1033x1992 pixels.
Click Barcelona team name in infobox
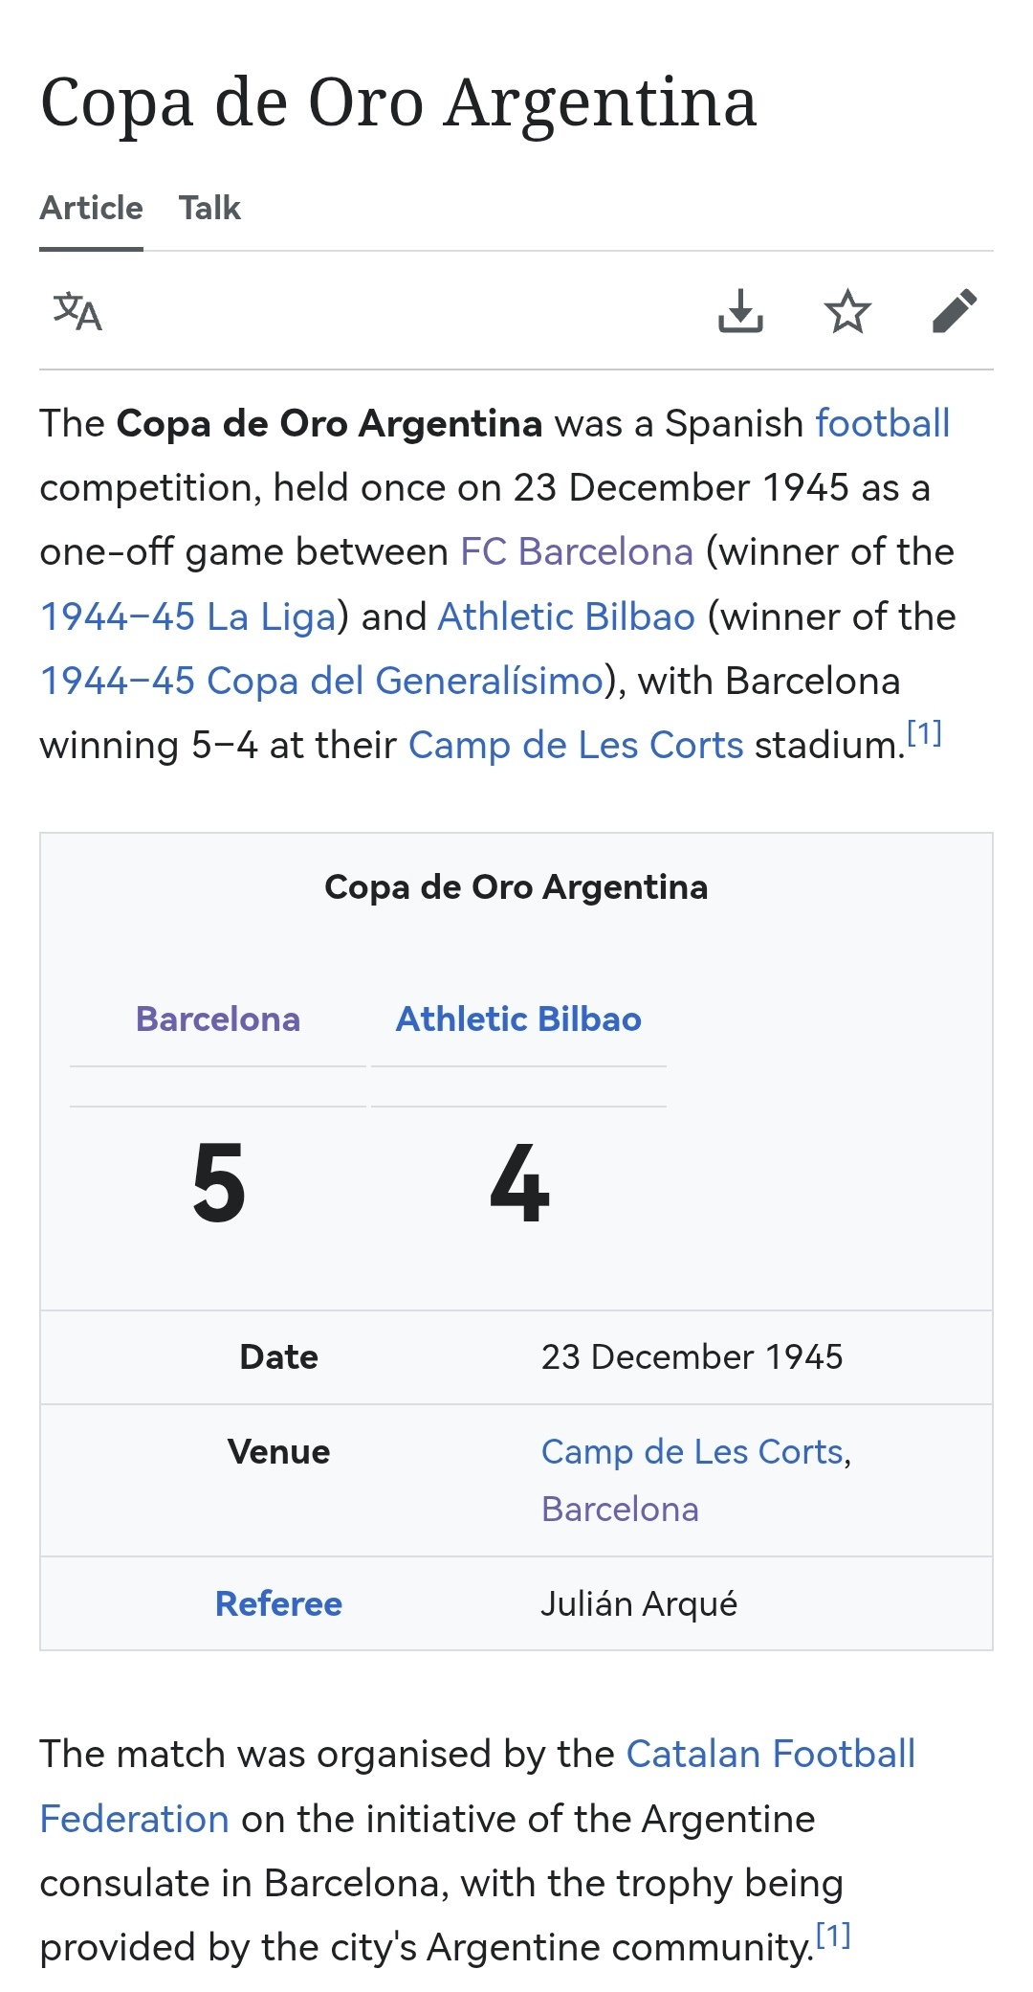[x=218, y=1018]
